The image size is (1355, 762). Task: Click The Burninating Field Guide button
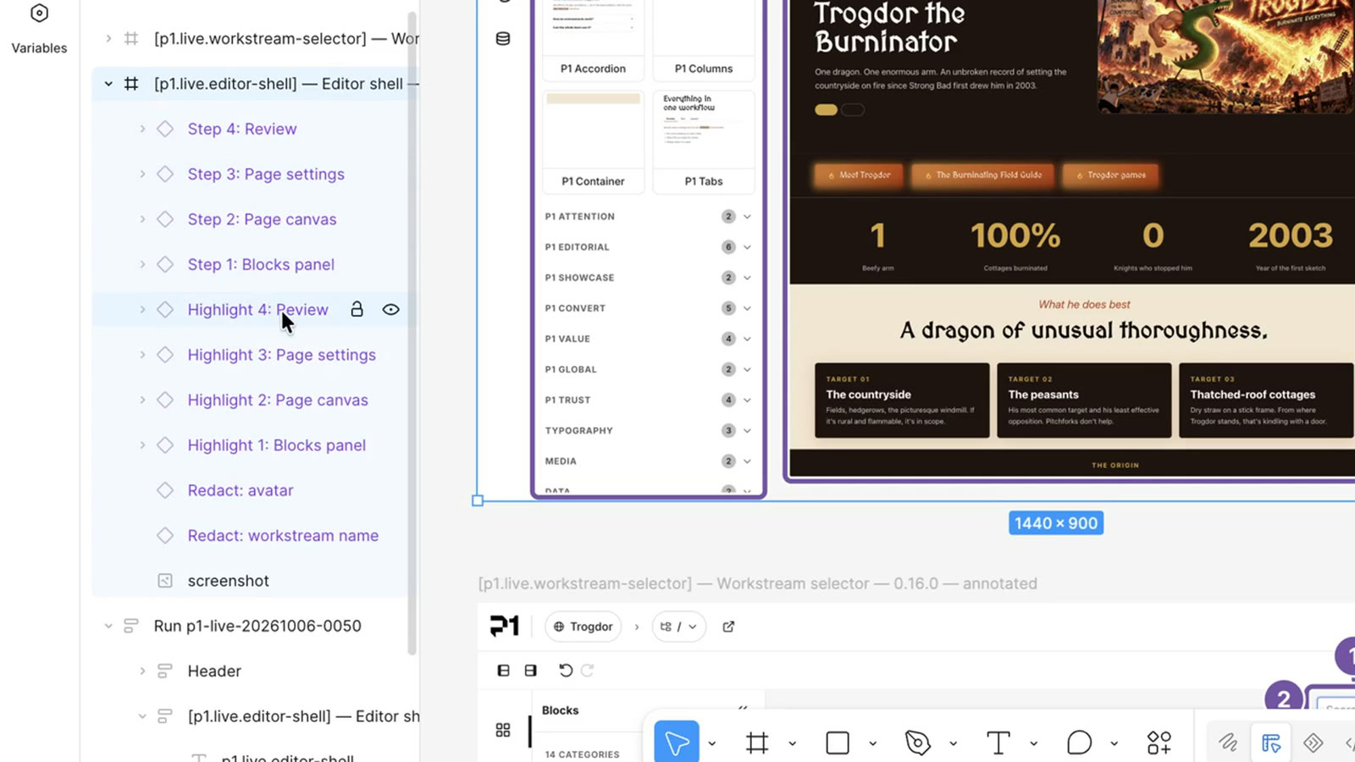[x=982, y=175]
